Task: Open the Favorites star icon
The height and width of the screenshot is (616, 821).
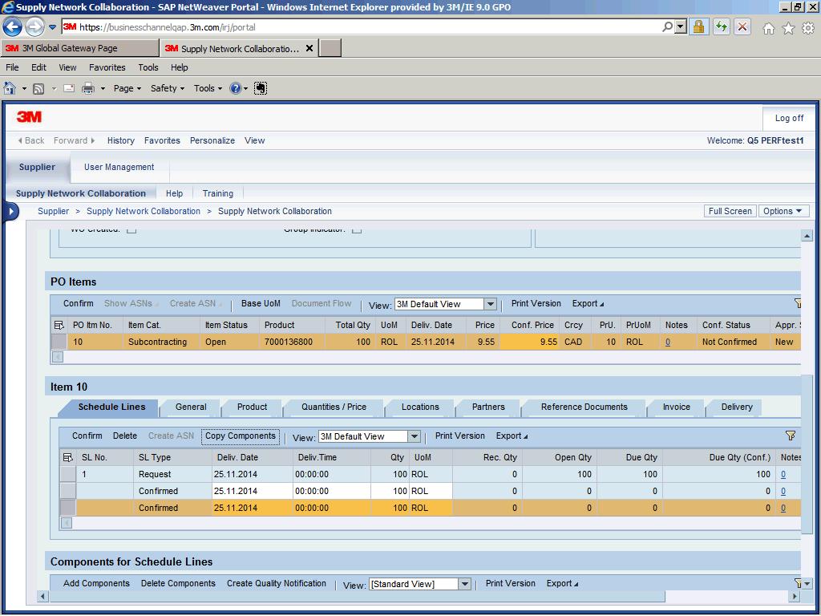Action: click(789, 28)
